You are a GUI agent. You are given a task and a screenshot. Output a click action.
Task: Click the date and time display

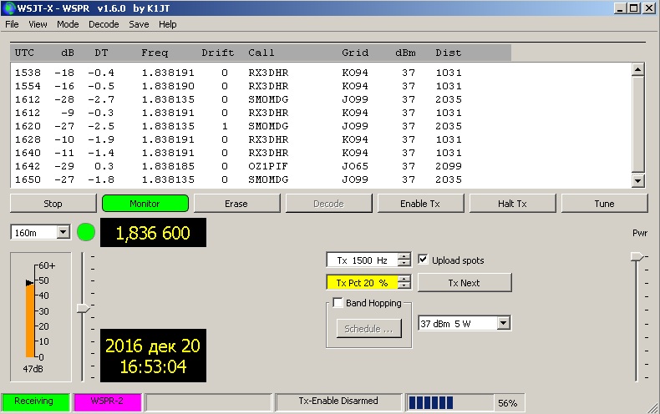153,356
